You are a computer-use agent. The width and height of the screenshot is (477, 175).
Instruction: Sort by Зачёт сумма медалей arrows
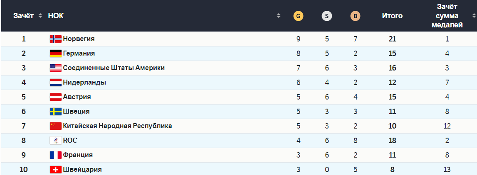pyautogui.click(x=474, y=16)
